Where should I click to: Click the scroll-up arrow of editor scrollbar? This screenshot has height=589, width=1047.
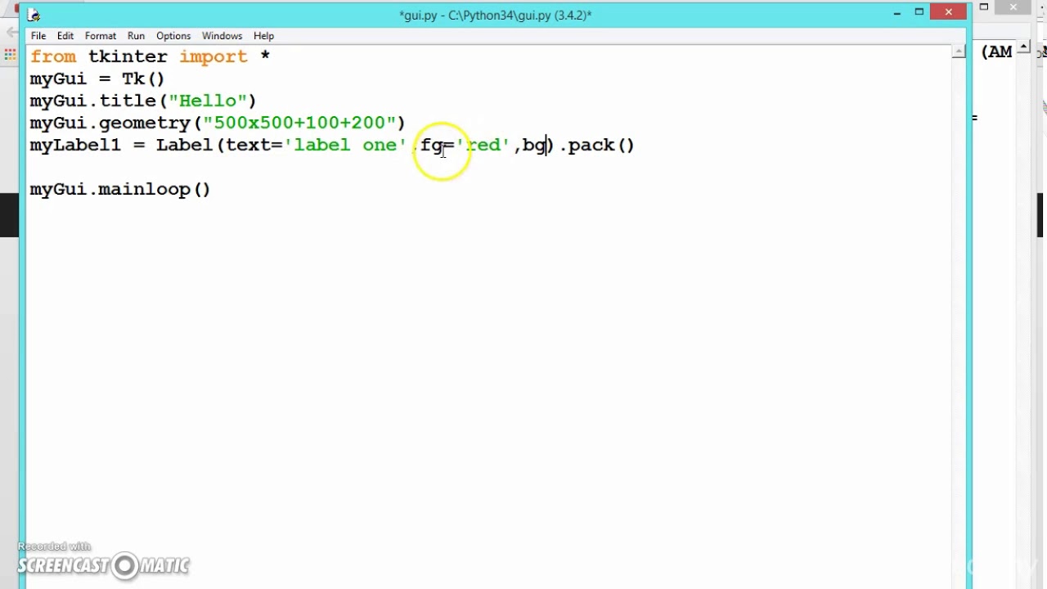pyautogui.click(x=959, y=52)
